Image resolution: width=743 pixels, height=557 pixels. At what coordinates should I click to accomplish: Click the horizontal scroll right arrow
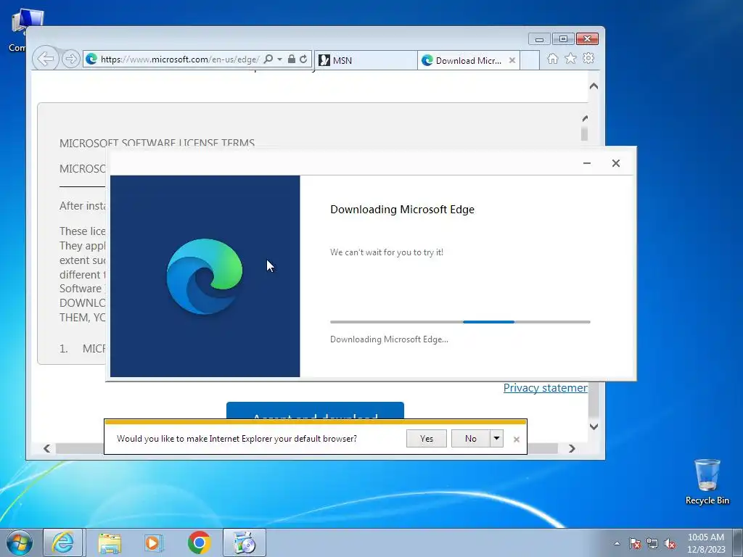pos(572,448)
